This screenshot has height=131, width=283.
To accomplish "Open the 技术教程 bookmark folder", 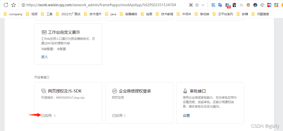I will [164, 14].
